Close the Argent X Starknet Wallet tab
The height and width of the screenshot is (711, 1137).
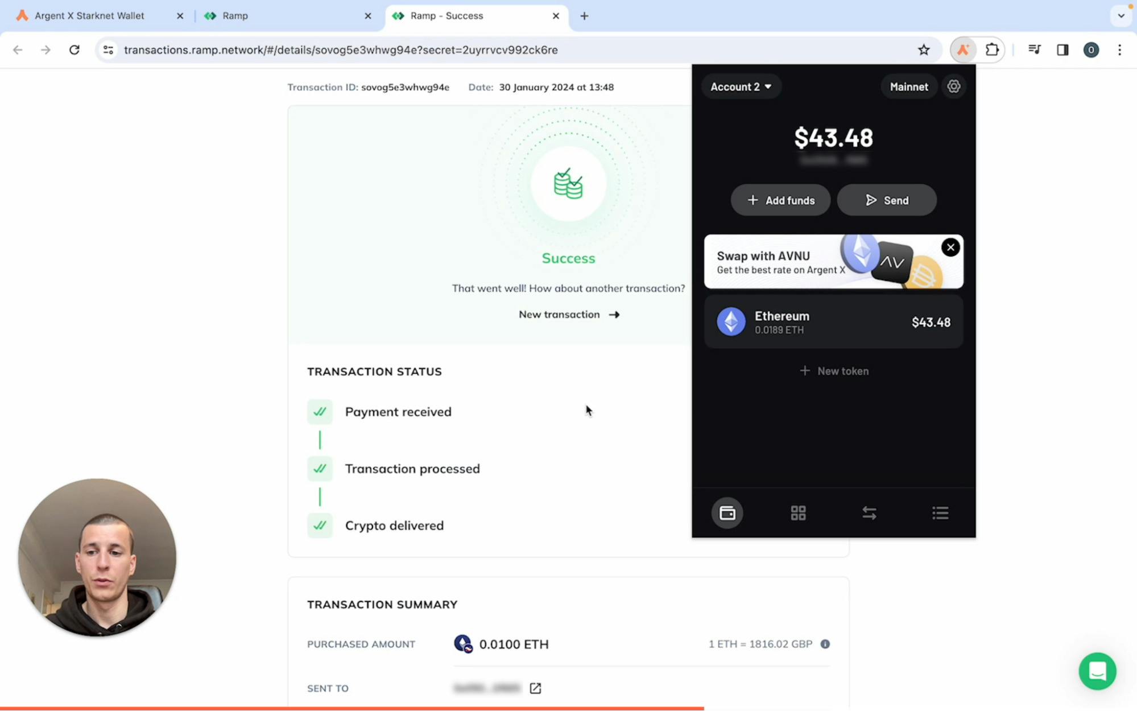tap(180, 16)
